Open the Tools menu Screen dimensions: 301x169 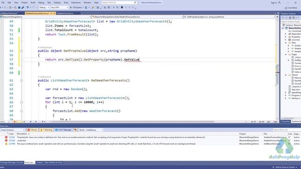coord(66,3)
